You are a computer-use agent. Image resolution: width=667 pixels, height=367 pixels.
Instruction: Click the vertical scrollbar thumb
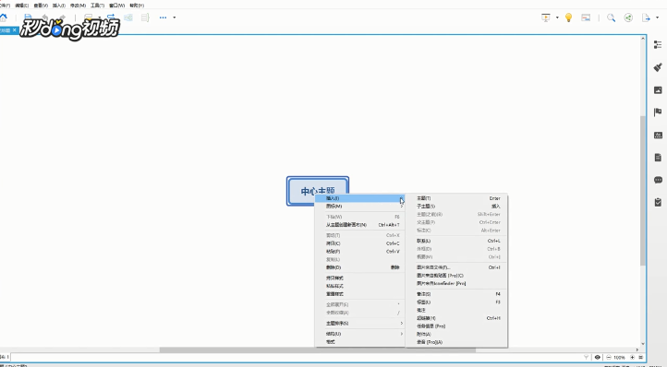coord(643,190)
